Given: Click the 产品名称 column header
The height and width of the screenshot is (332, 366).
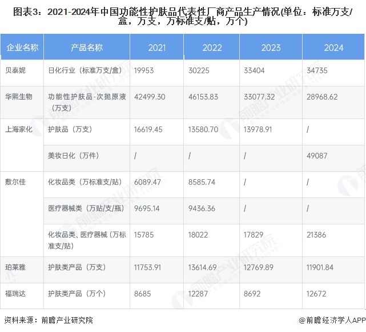Looking at the screenshot, I should tap(87, 48).
